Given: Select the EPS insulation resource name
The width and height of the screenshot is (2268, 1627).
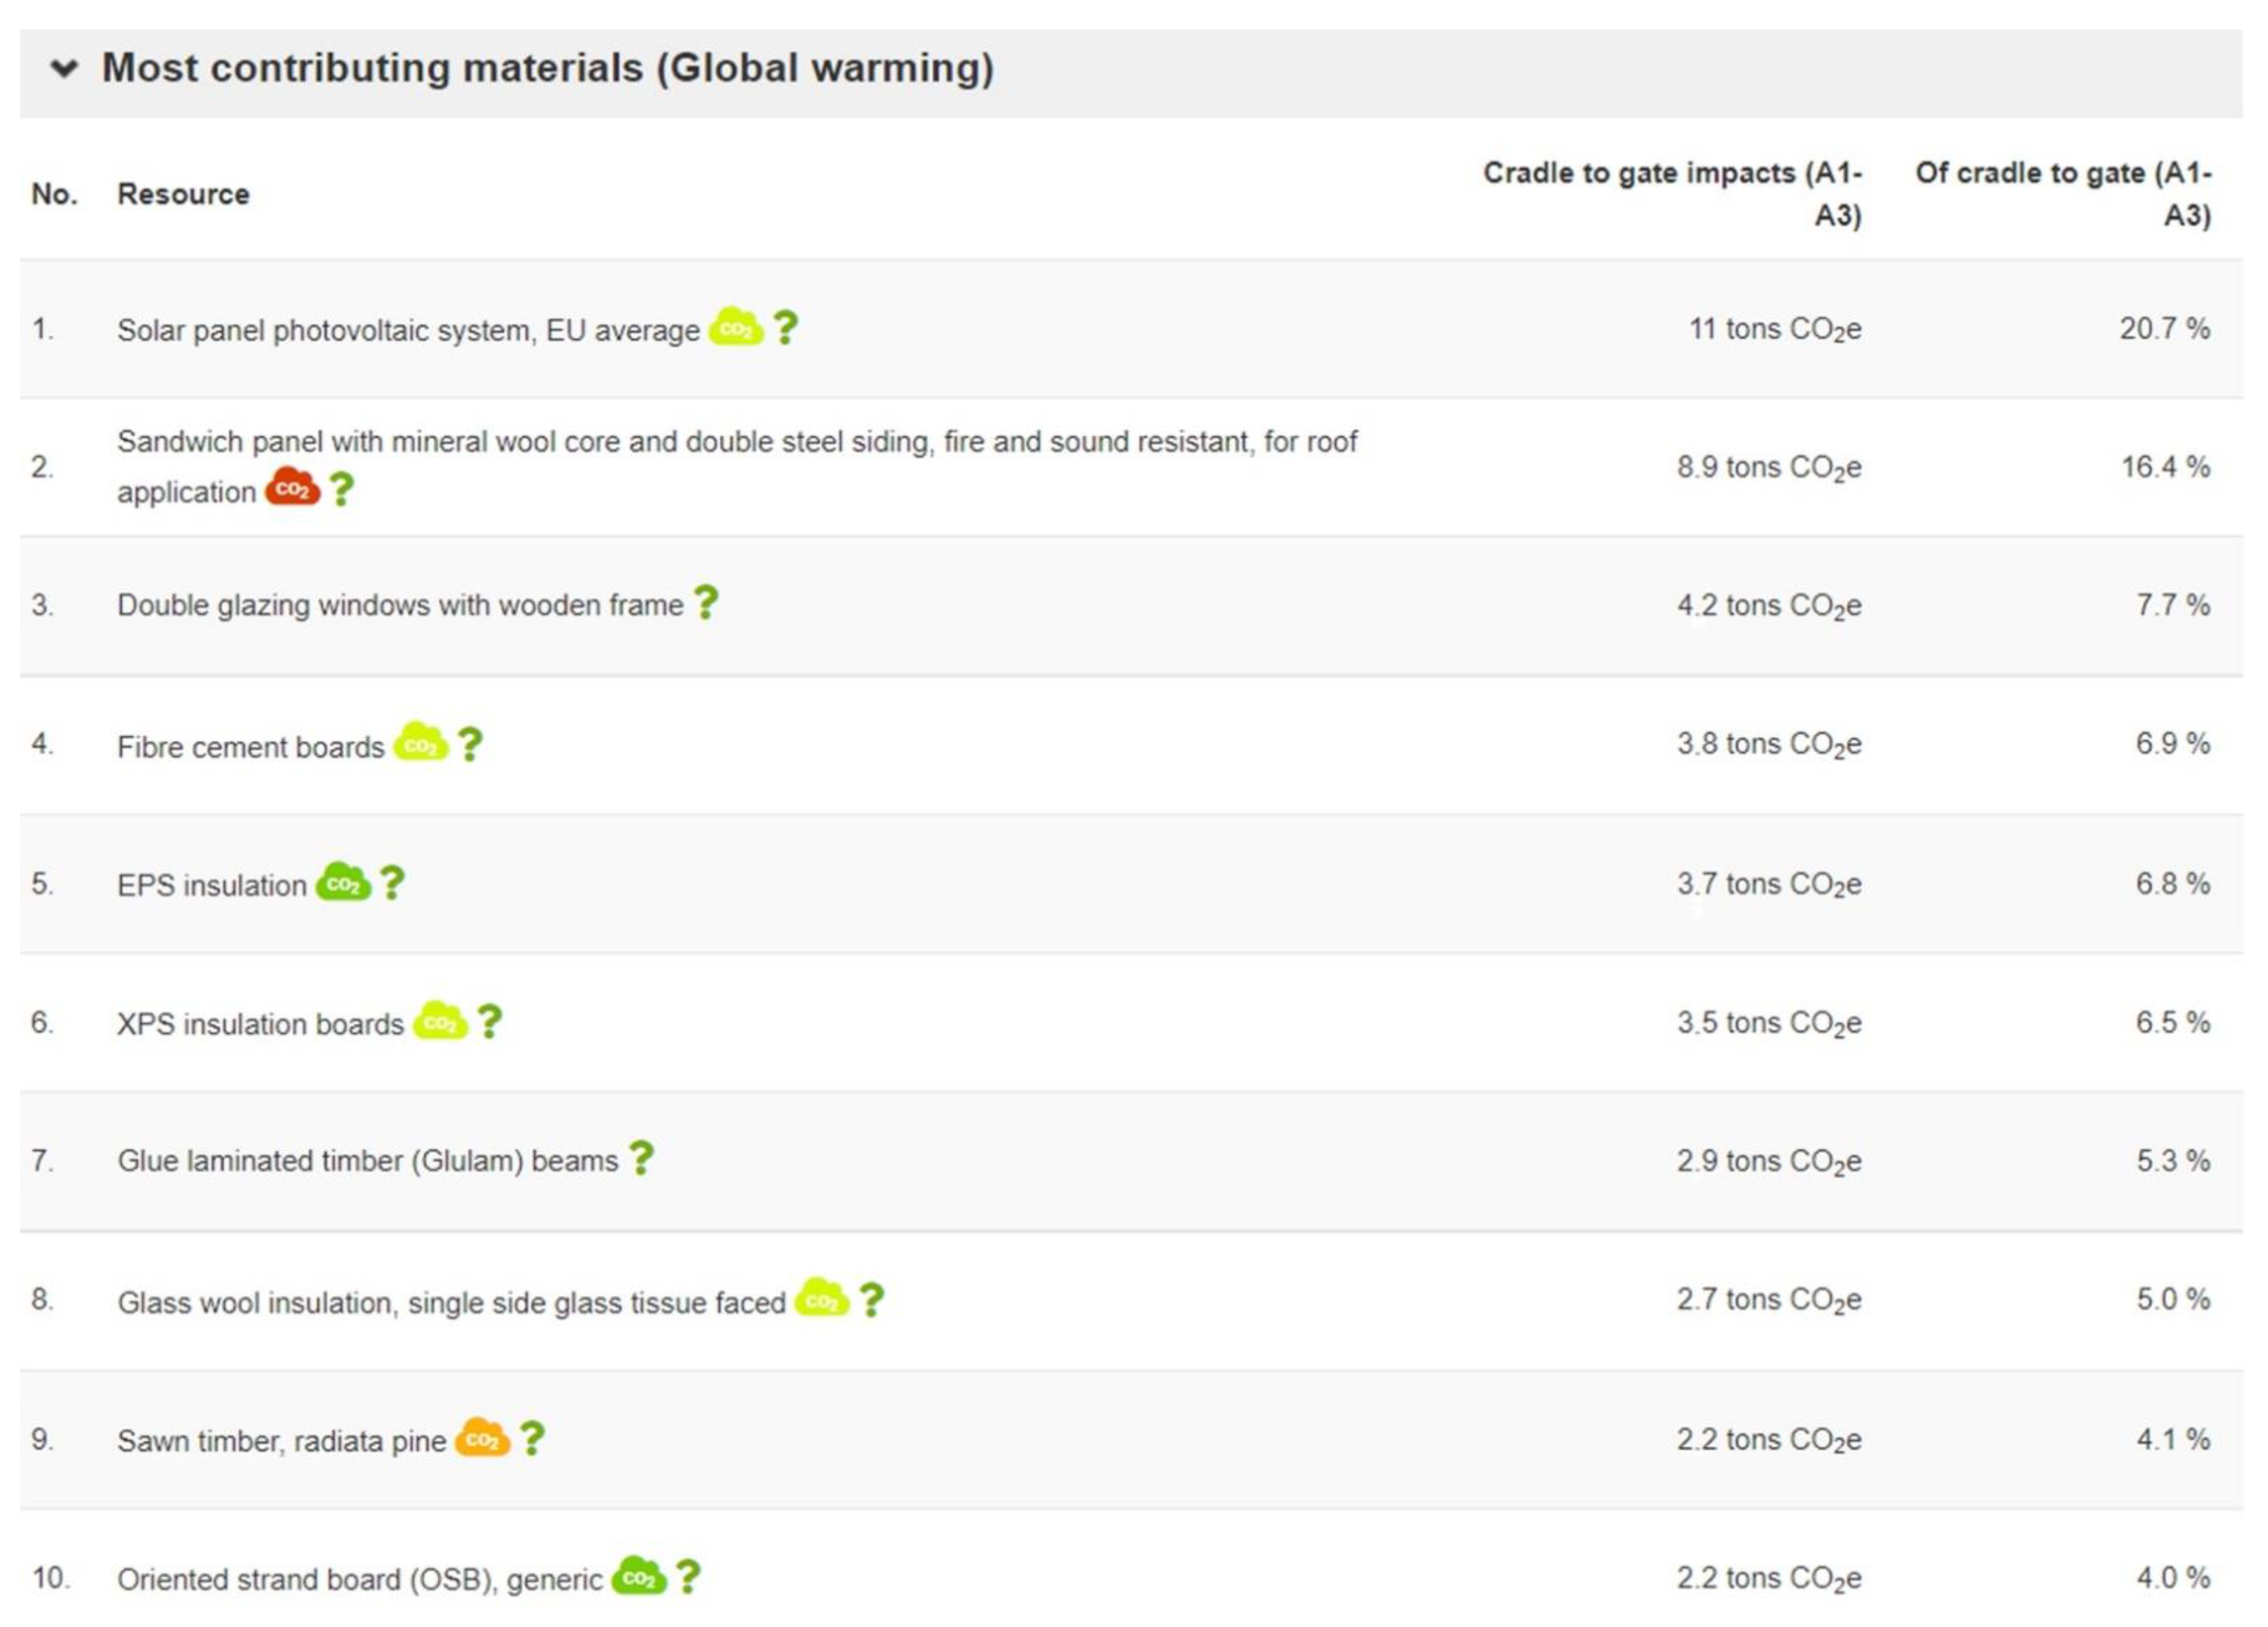Looking at the screenshot, I should (x=211, y=885).
